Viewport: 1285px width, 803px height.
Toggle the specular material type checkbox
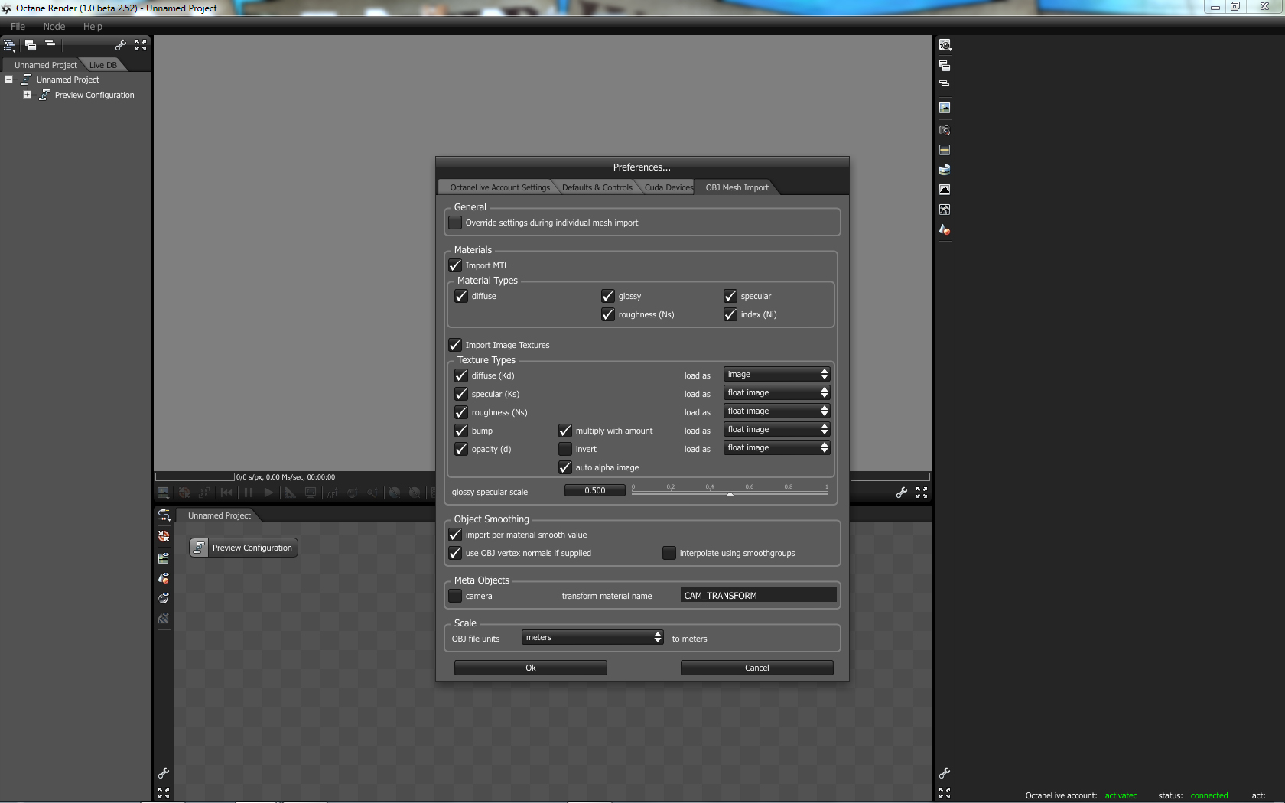730,296
